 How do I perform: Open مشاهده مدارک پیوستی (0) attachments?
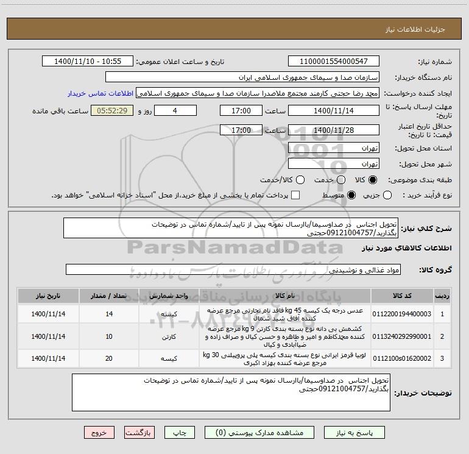(254, 432)
